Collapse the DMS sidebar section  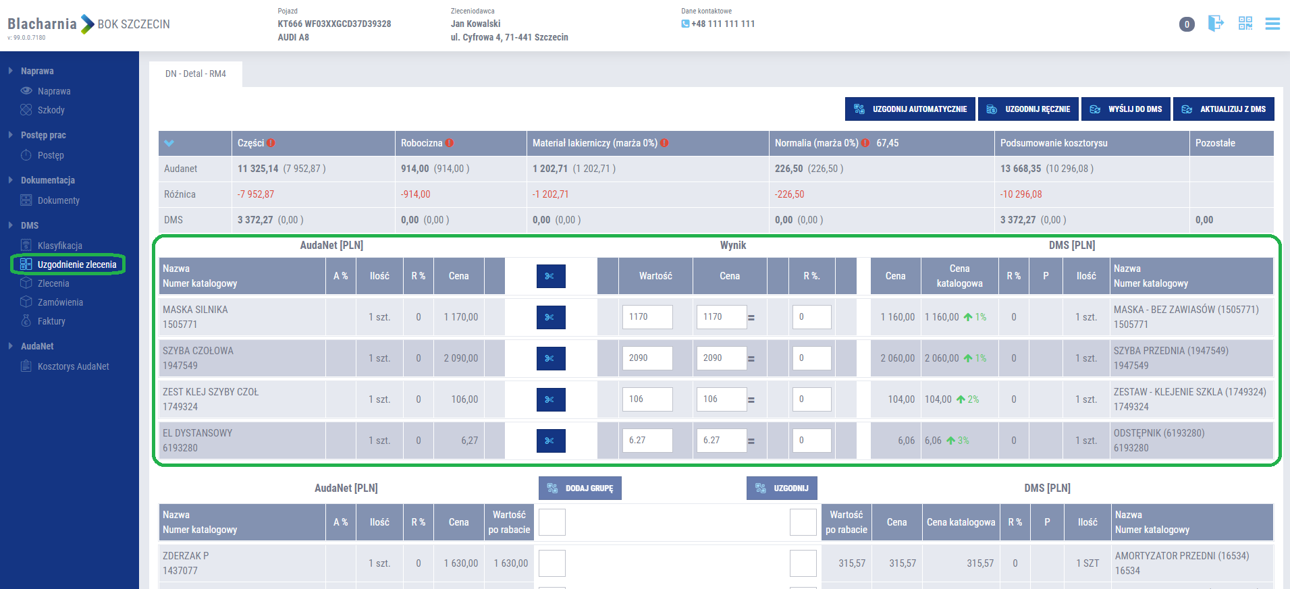pyautogui.click(x=11, y=225)
